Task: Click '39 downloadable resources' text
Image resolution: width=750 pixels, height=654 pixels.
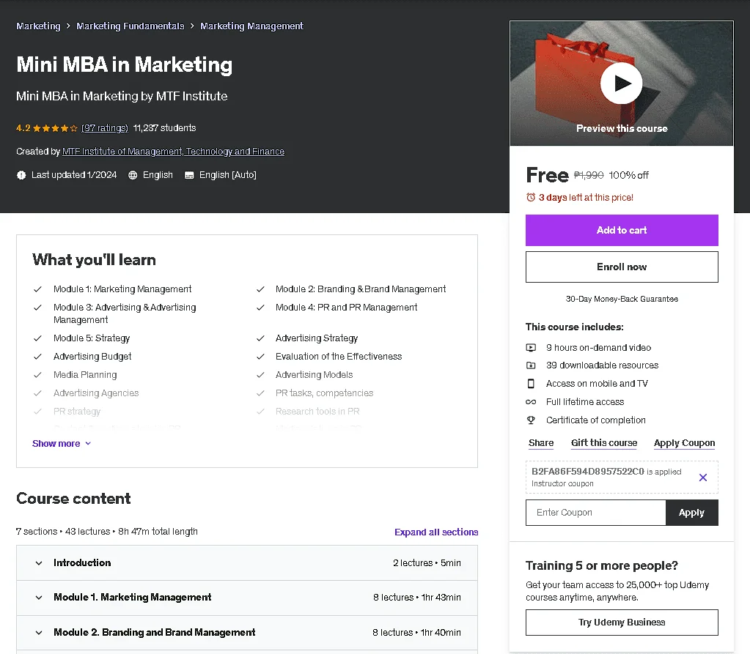Action: (x=602, y=365)
